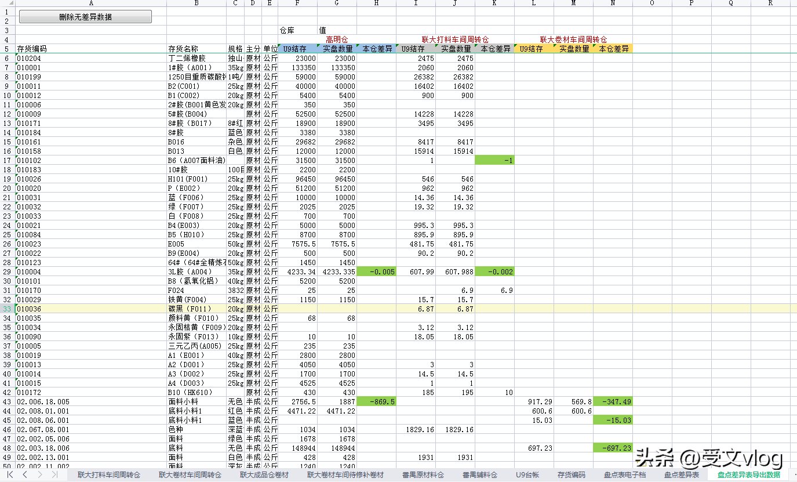
Task: Select column R header
Action: click(770, 3)
